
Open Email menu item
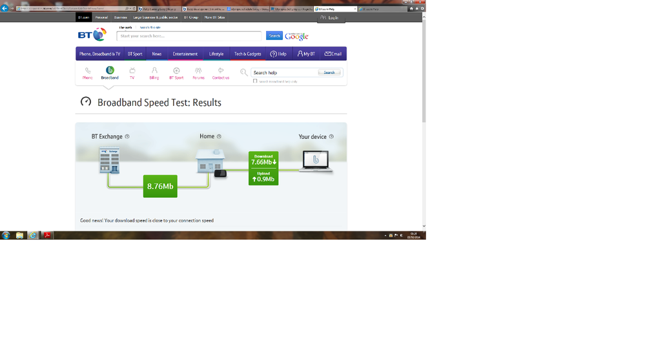click(x=333, y=54)
